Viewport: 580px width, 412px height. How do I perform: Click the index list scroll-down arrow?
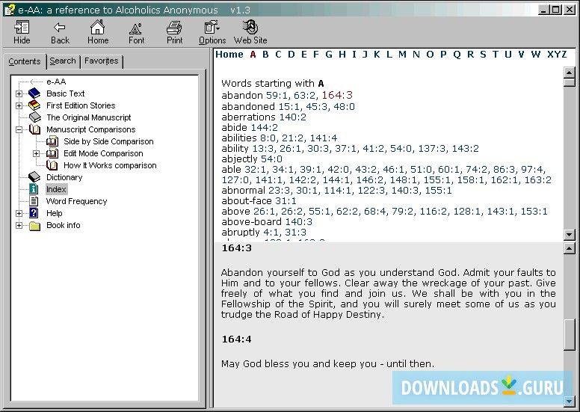[570, 235]
